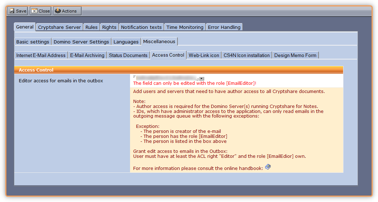Switch to CS4N Icon installation tab
Image resolution: width=378 pixels, height=202 pixels.
(x=247, y=55)
